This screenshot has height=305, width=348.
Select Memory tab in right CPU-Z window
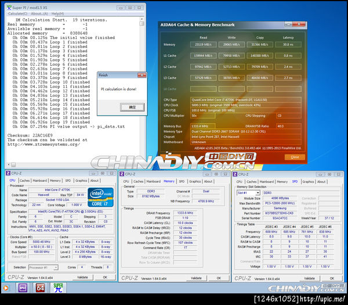coord(282,182)
